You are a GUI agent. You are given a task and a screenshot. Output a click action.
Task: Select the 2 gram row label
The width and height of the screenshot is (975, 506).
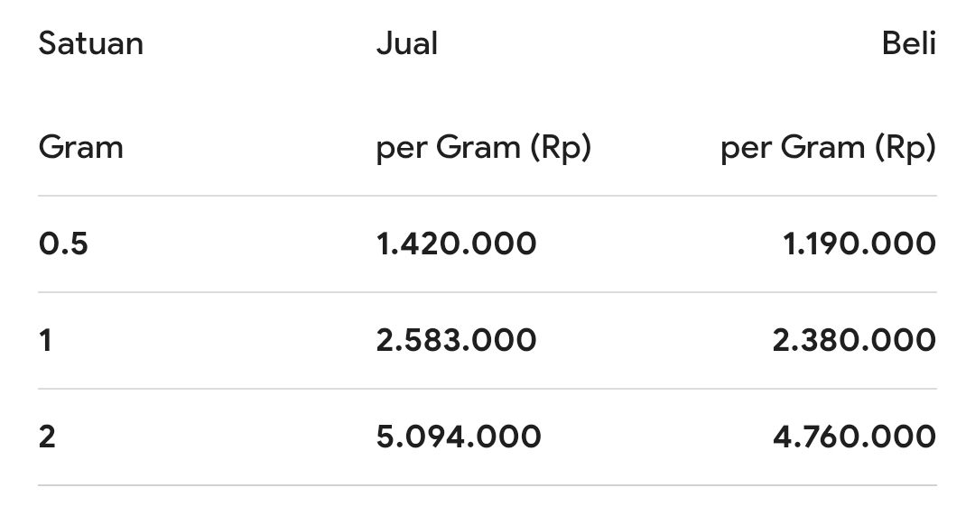[47, 437]
